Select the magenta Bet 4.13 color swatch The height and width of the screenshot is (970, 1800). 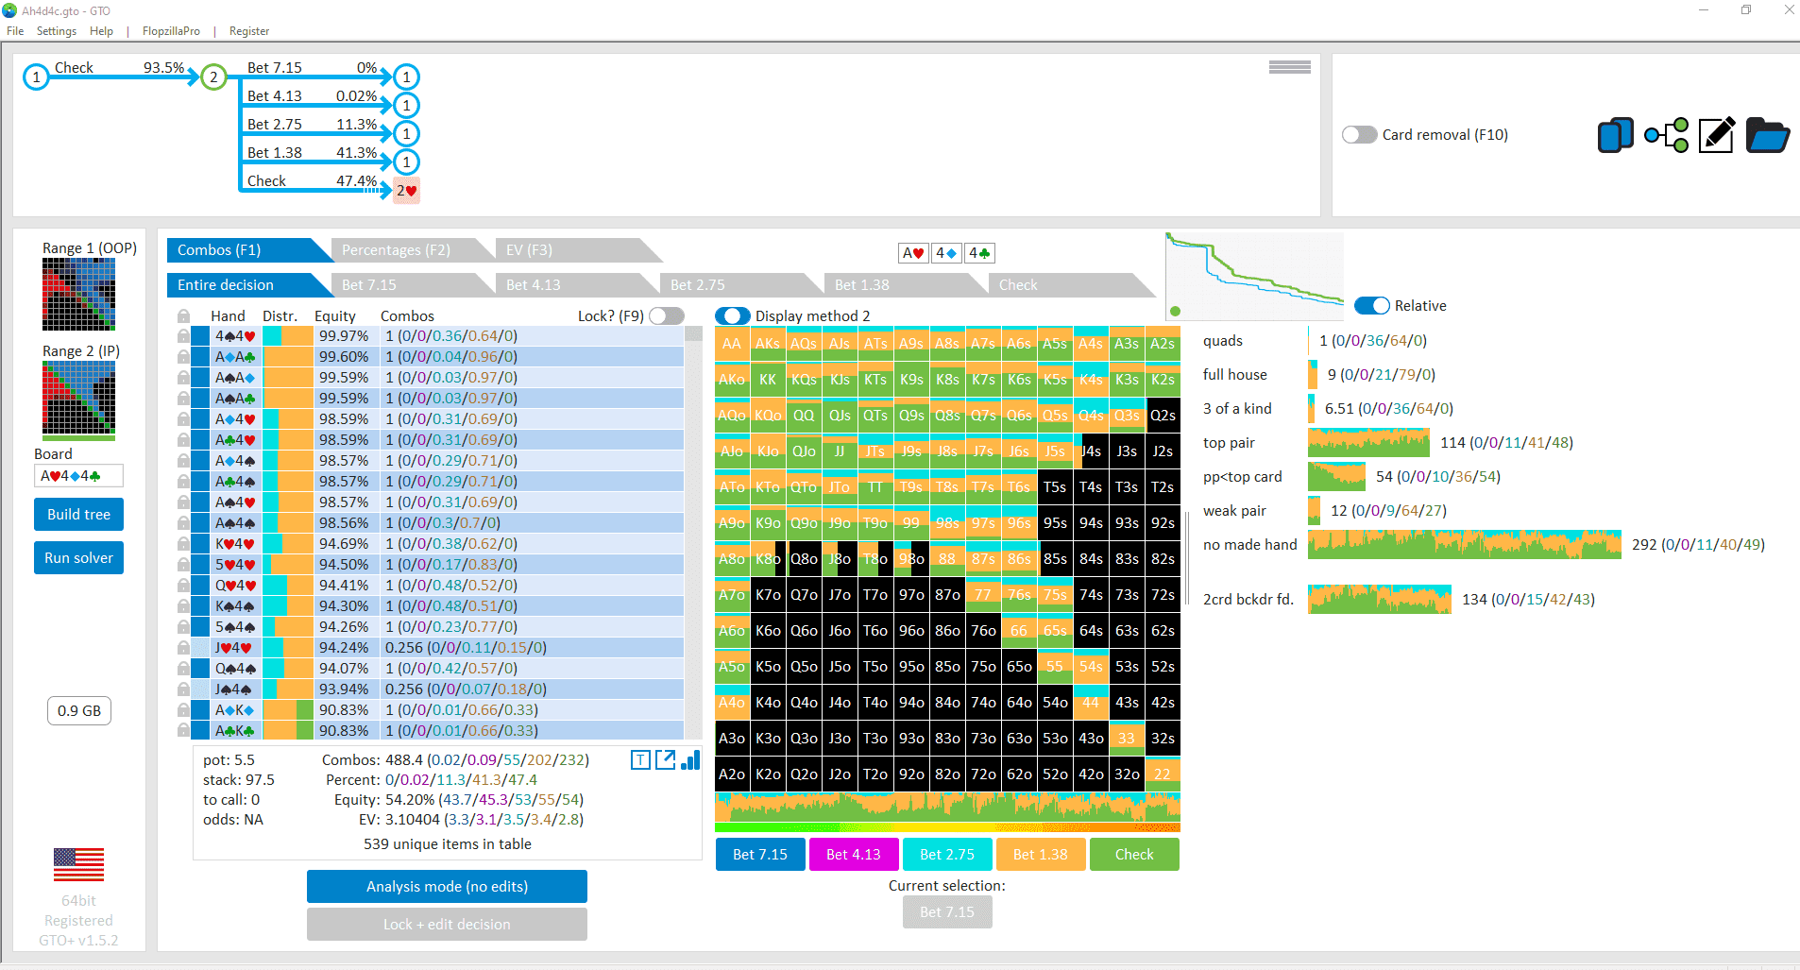pos(853,855)
